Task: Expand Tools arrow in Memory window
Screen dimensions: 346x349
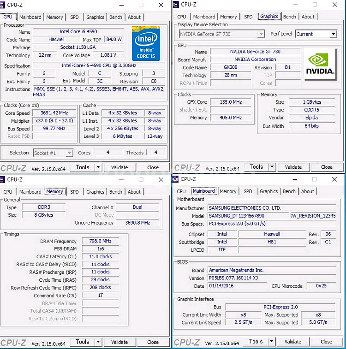Action: click(x=98, y=342)
